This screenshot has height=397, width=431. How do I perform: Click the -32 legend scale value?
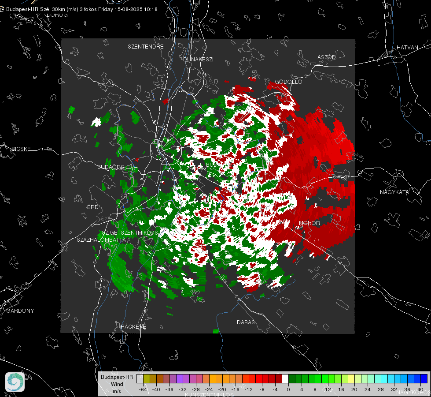click(183, 390)
